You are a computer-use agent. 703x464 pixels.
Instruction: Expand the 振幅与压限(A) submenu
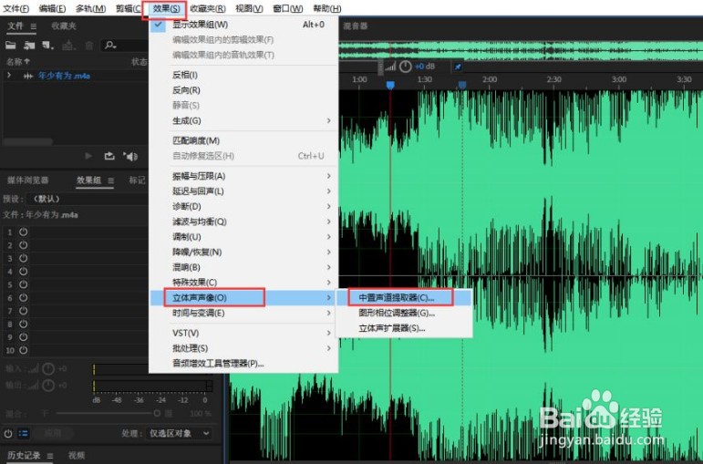[x=243, y=176]
